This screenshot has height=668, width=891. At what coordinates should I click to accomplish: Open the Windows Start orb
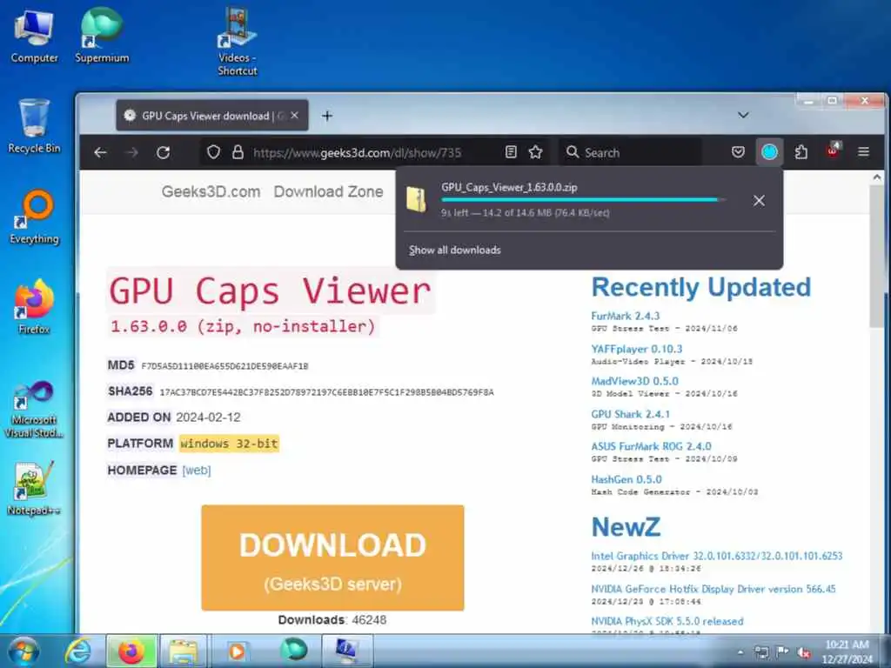tap(23, 651)
